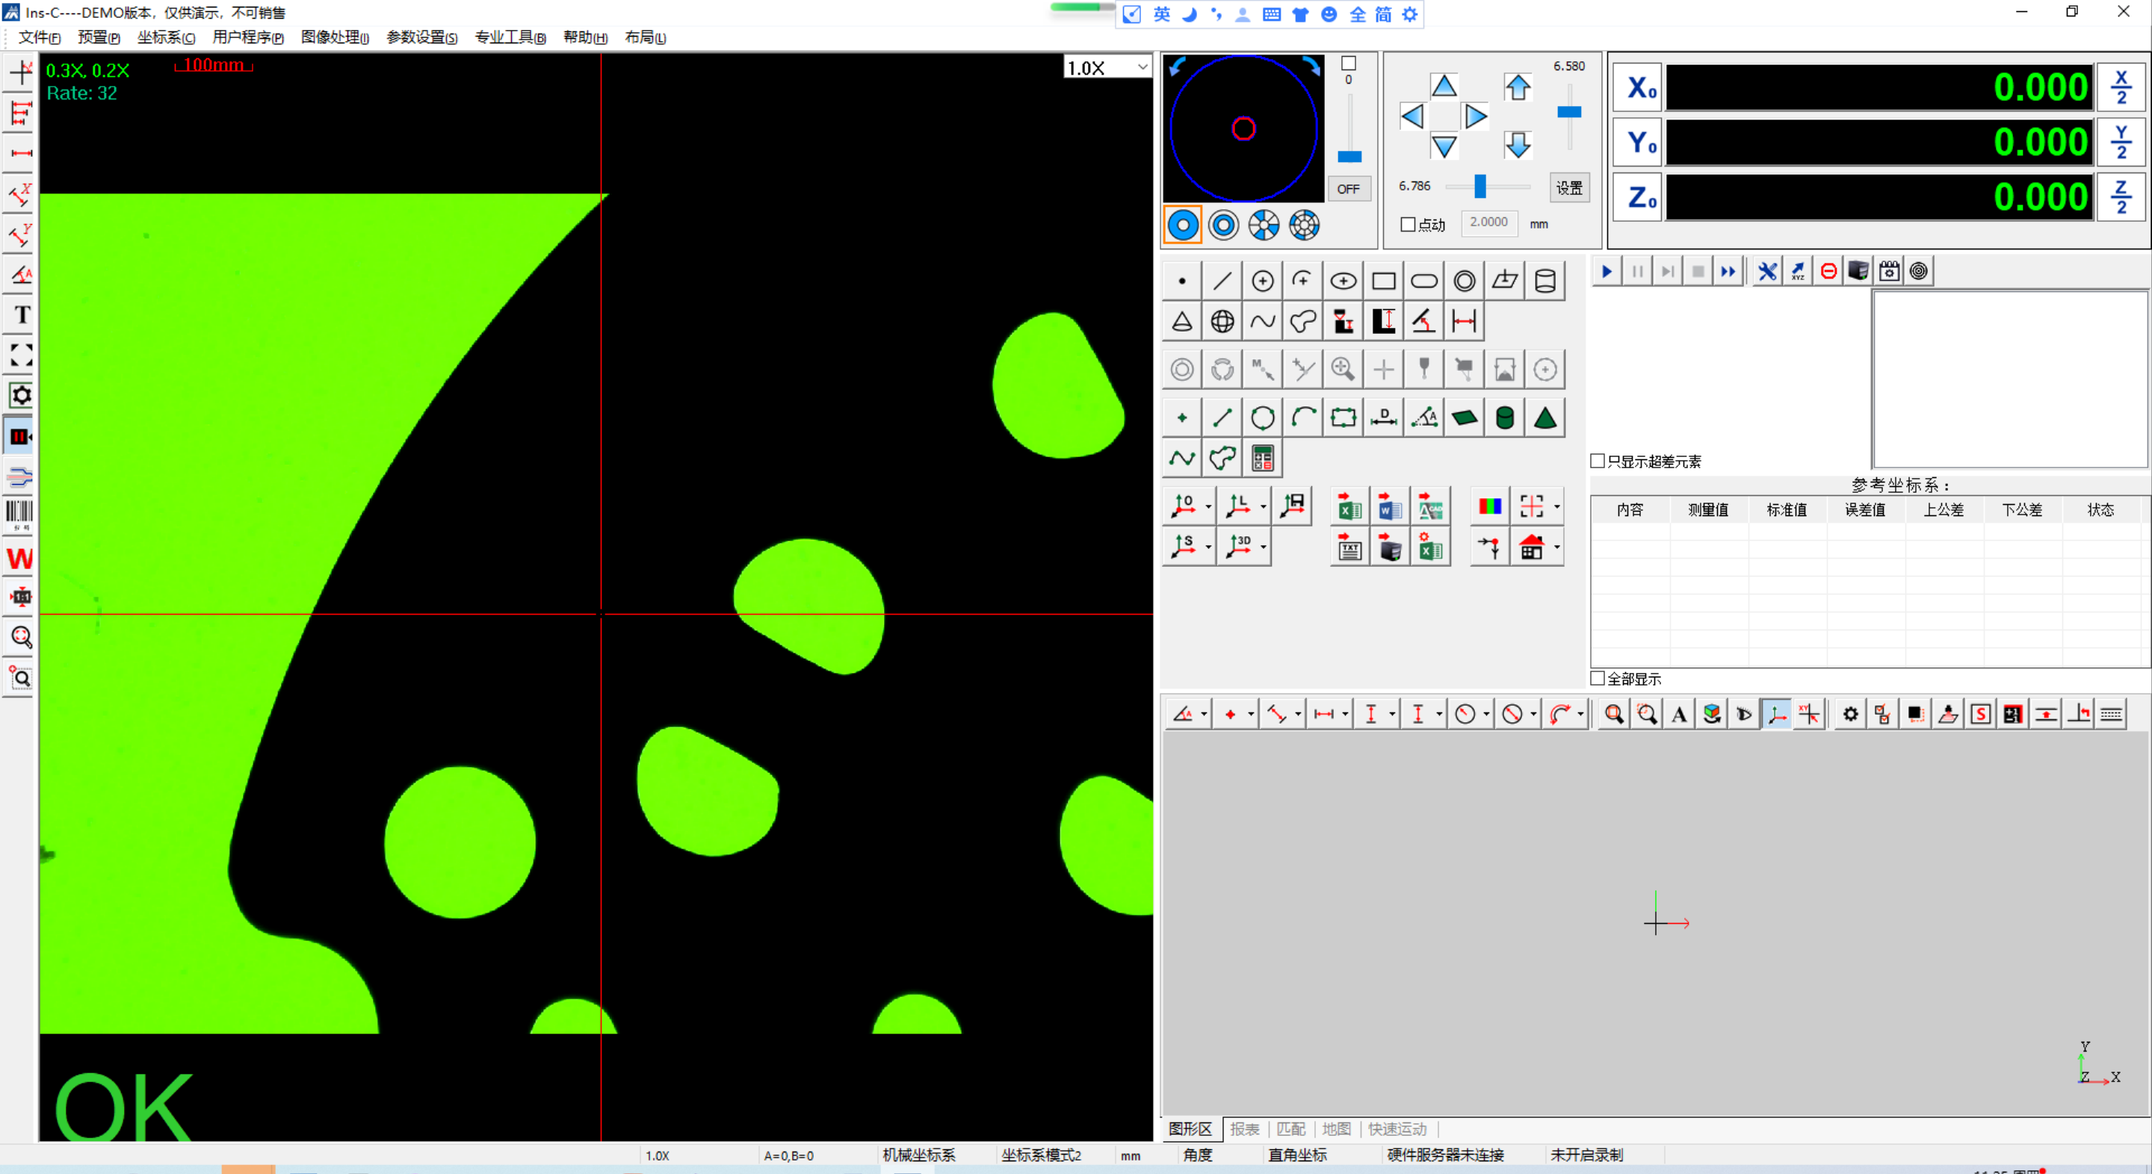Select the closed contour measurement tool
Screen dimensions: 2152x1174
(x=1302, y=321)
